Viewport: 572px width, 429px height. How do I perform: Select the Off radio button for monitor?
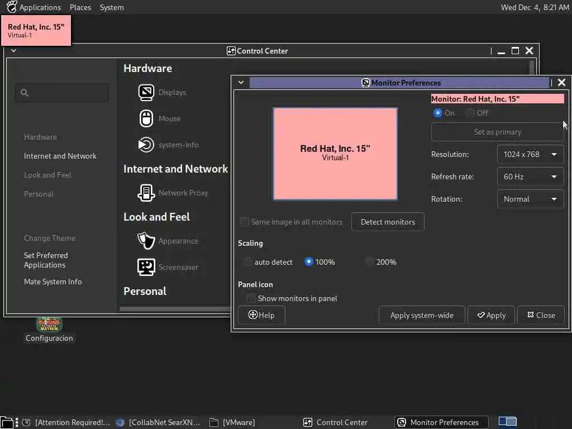click(470, 113)
